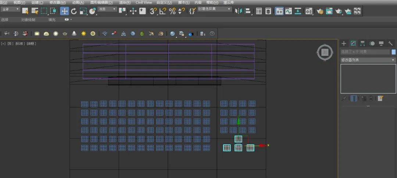This screenshot has height=178, width=397.
Task: Open the Civil View menu
Action: pos(144,2)
